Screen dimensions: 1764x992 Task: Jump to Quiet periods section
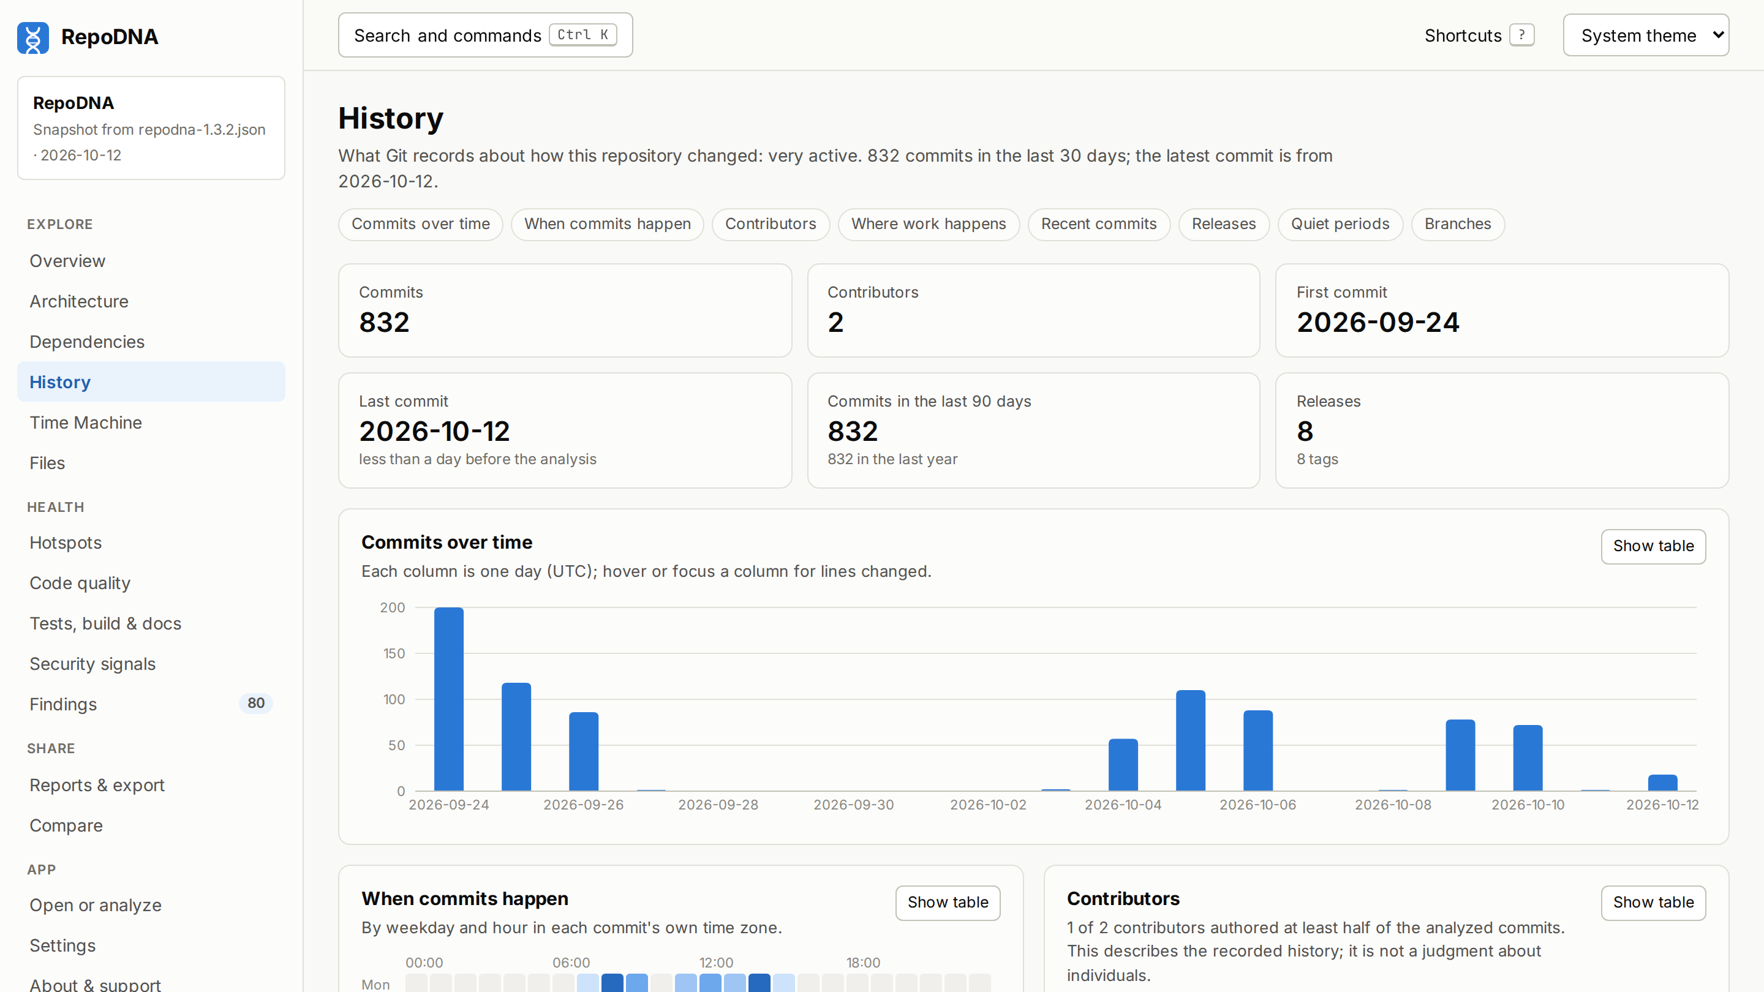pyautogui.click(x=1340, y=224)
